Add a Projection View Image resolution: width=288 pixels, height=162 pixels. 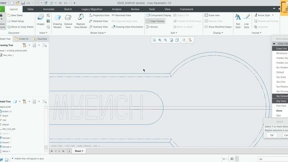[99, 15]
